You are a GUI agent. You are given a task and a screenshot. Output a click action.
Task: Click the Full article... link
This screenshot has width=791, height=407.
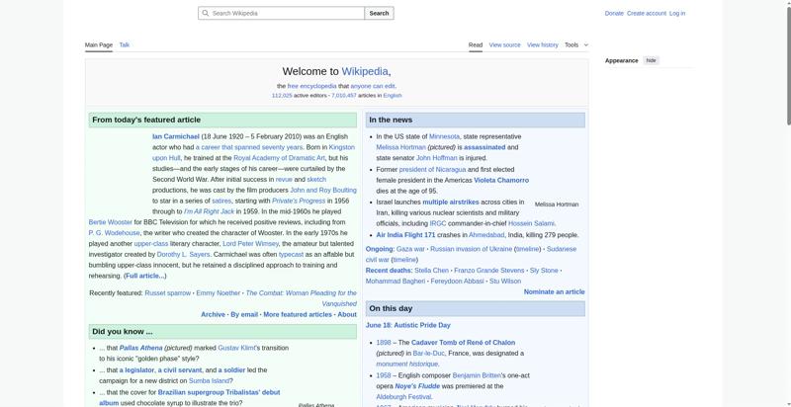(144, 276)
